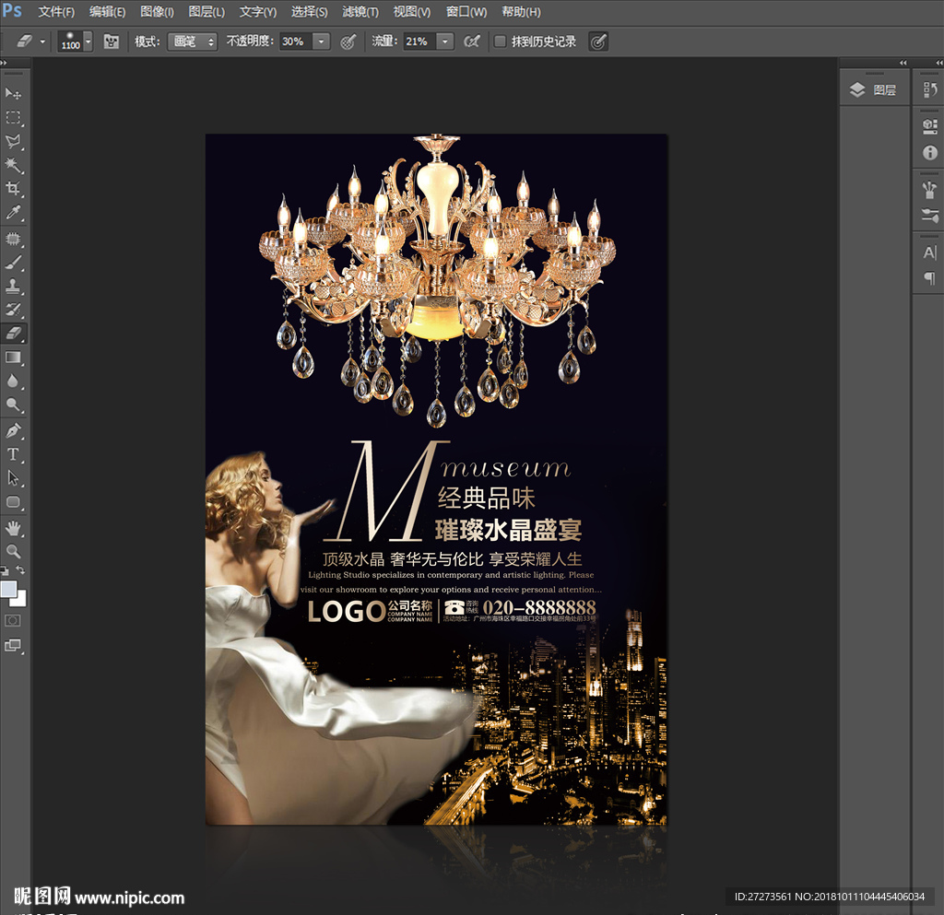This screenshot has height=915, width=944.
Task: Expand the 流量 flow dropdown arrow
Action: (445, 41)
